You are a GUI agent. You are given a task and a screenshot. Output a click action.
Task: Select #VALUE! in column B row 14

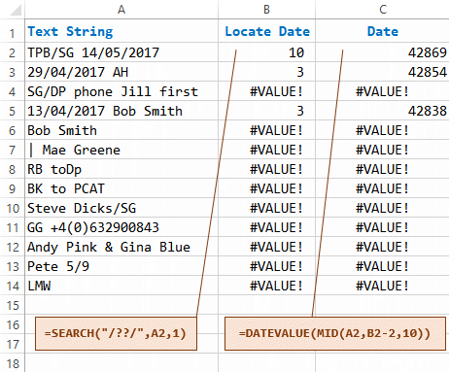[266, 286]
